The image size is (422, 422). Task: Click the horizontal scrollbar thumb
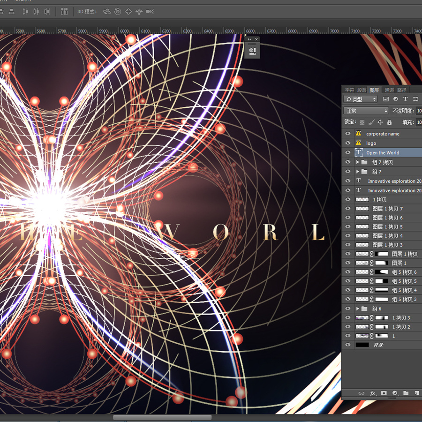(162, 417)
